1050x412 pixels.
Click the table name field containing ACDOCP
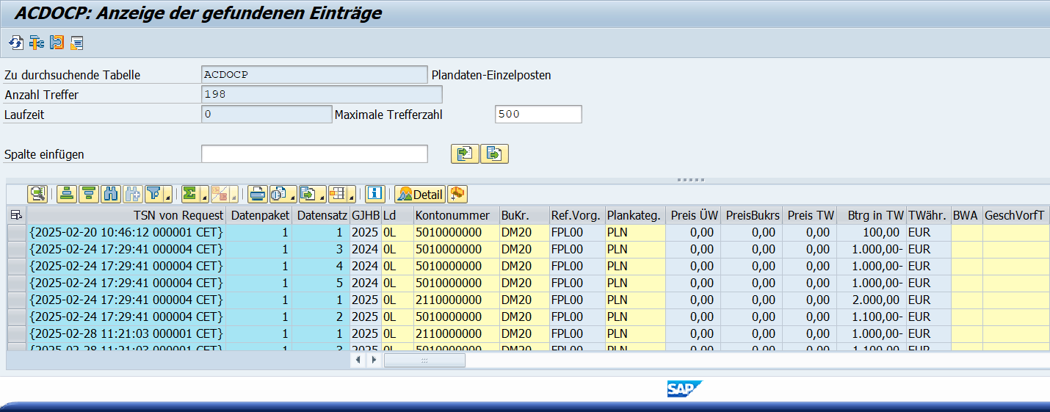click(x=314, y=74)
